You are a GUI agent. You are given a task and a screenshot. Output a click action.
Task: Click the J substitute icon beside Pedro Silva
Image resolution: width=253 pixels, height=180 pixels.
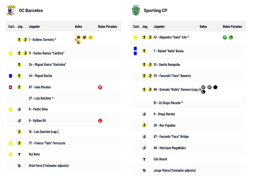[x=19, y=109]
